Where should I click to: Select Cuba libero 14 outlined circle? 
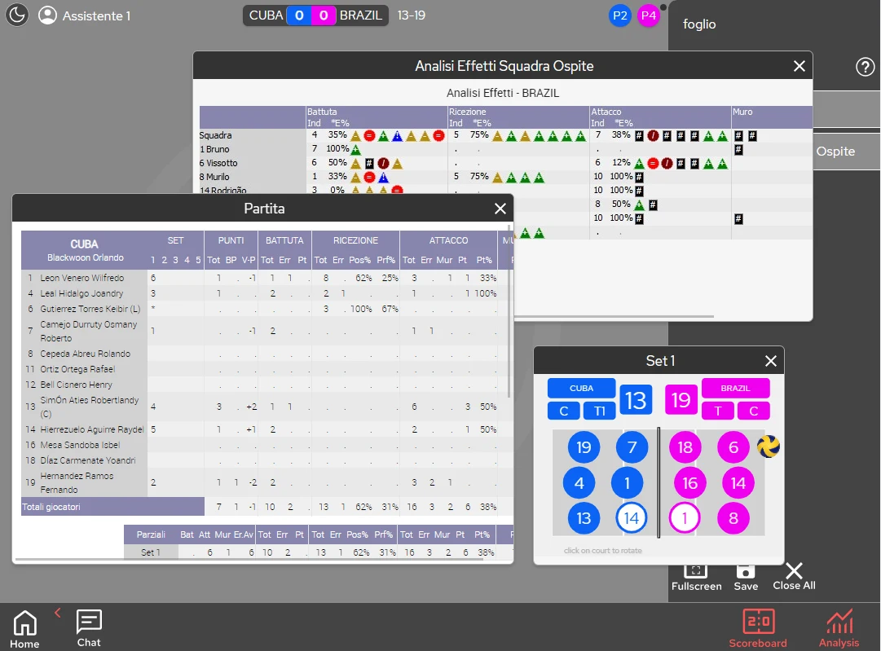(632, 518)
